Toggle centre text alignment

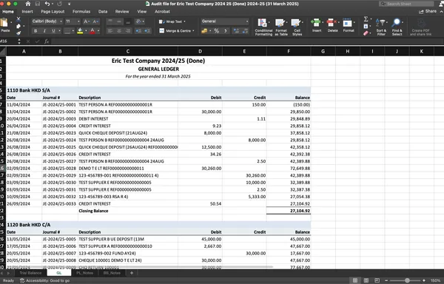[119, 31]
